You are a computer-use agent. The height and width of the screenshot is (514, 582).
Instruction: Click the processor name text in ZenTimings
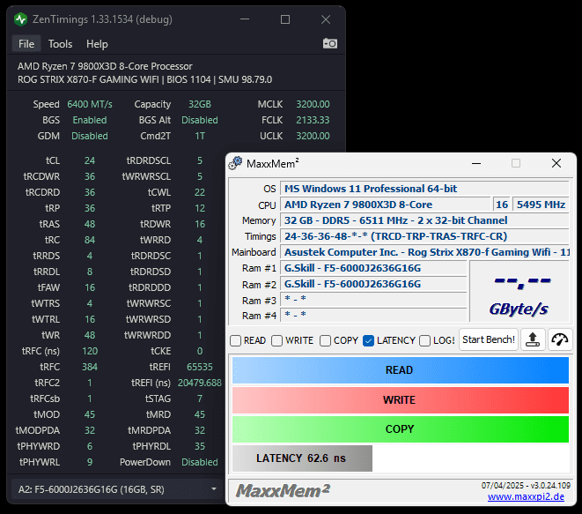tap(105, 66)
